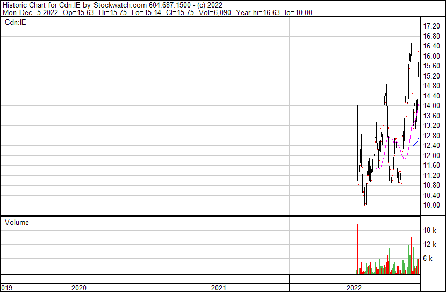Click the 16.00 price axis label
Image resolution: width=446 pixels, height=292 pixels.
[x=432, y=56]
